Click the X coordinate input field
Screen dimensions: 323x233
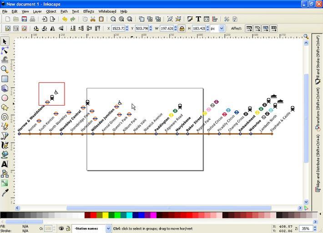pyautogui.click(x=118, y=28)
